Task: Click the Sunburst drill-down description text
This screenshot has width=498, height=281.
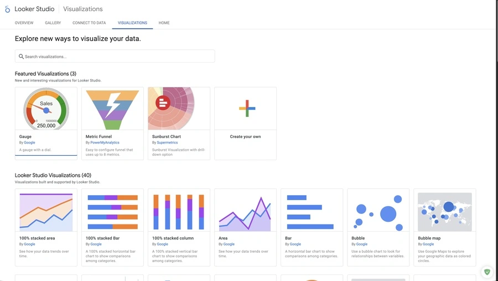Action: (179, 152)
